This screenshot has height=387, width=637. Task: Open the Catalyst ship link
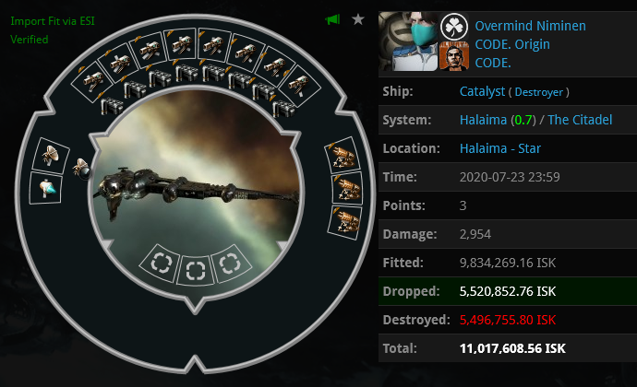point(482,91)
